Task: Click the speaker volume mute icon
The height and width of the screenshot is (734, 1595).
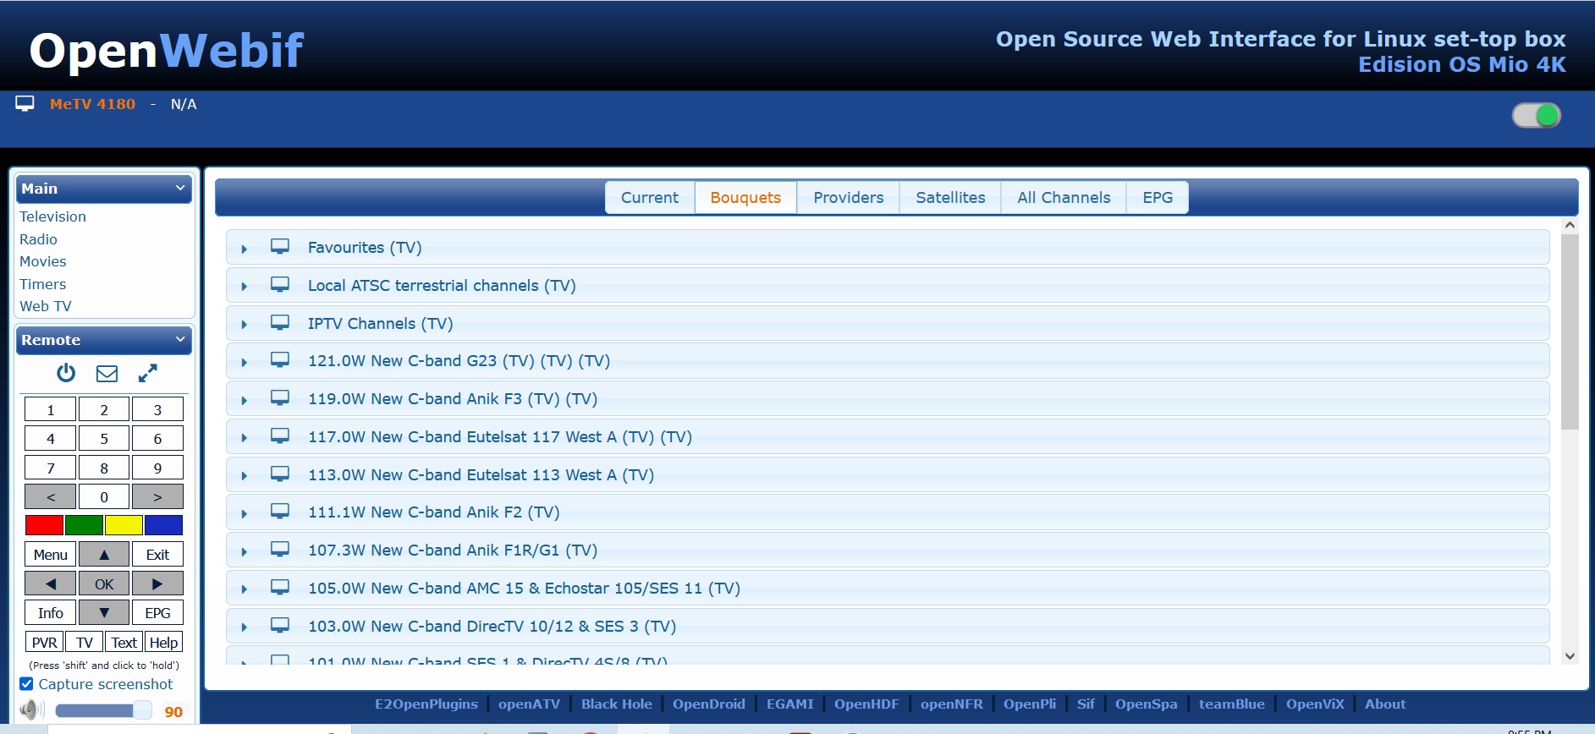Action: tap(31, 710)
